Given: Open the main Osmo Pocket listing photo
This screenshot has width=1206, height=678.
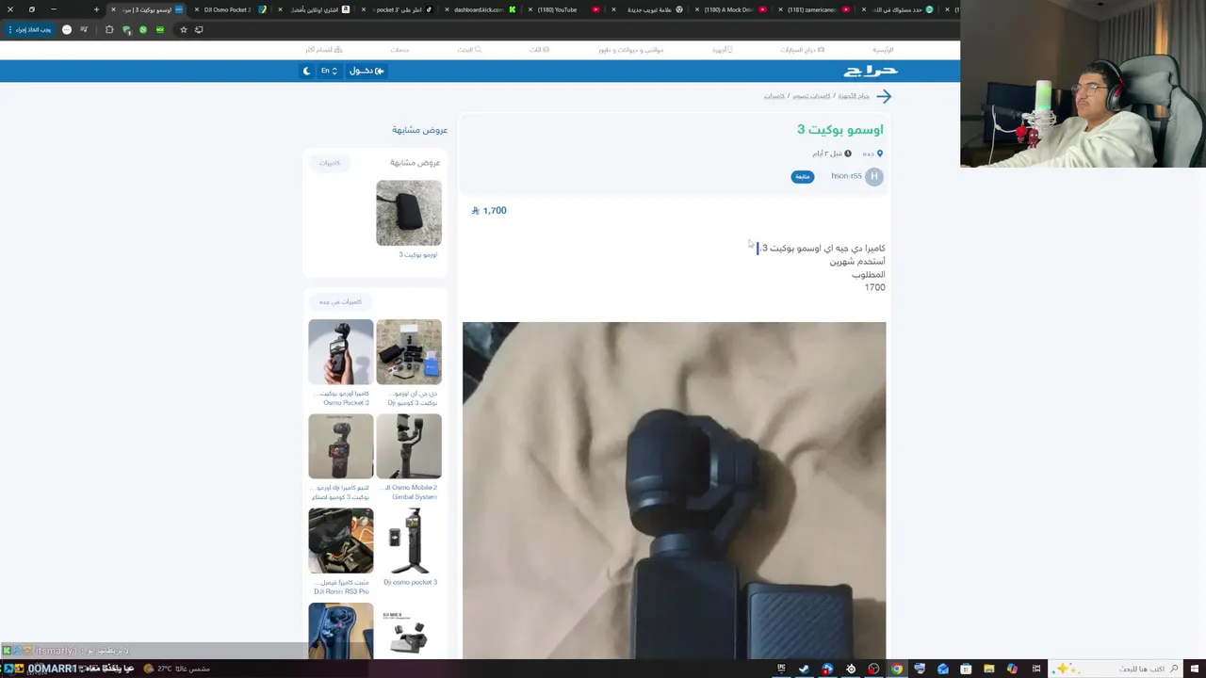Looking at the screenshot, I should pos(674,491).
